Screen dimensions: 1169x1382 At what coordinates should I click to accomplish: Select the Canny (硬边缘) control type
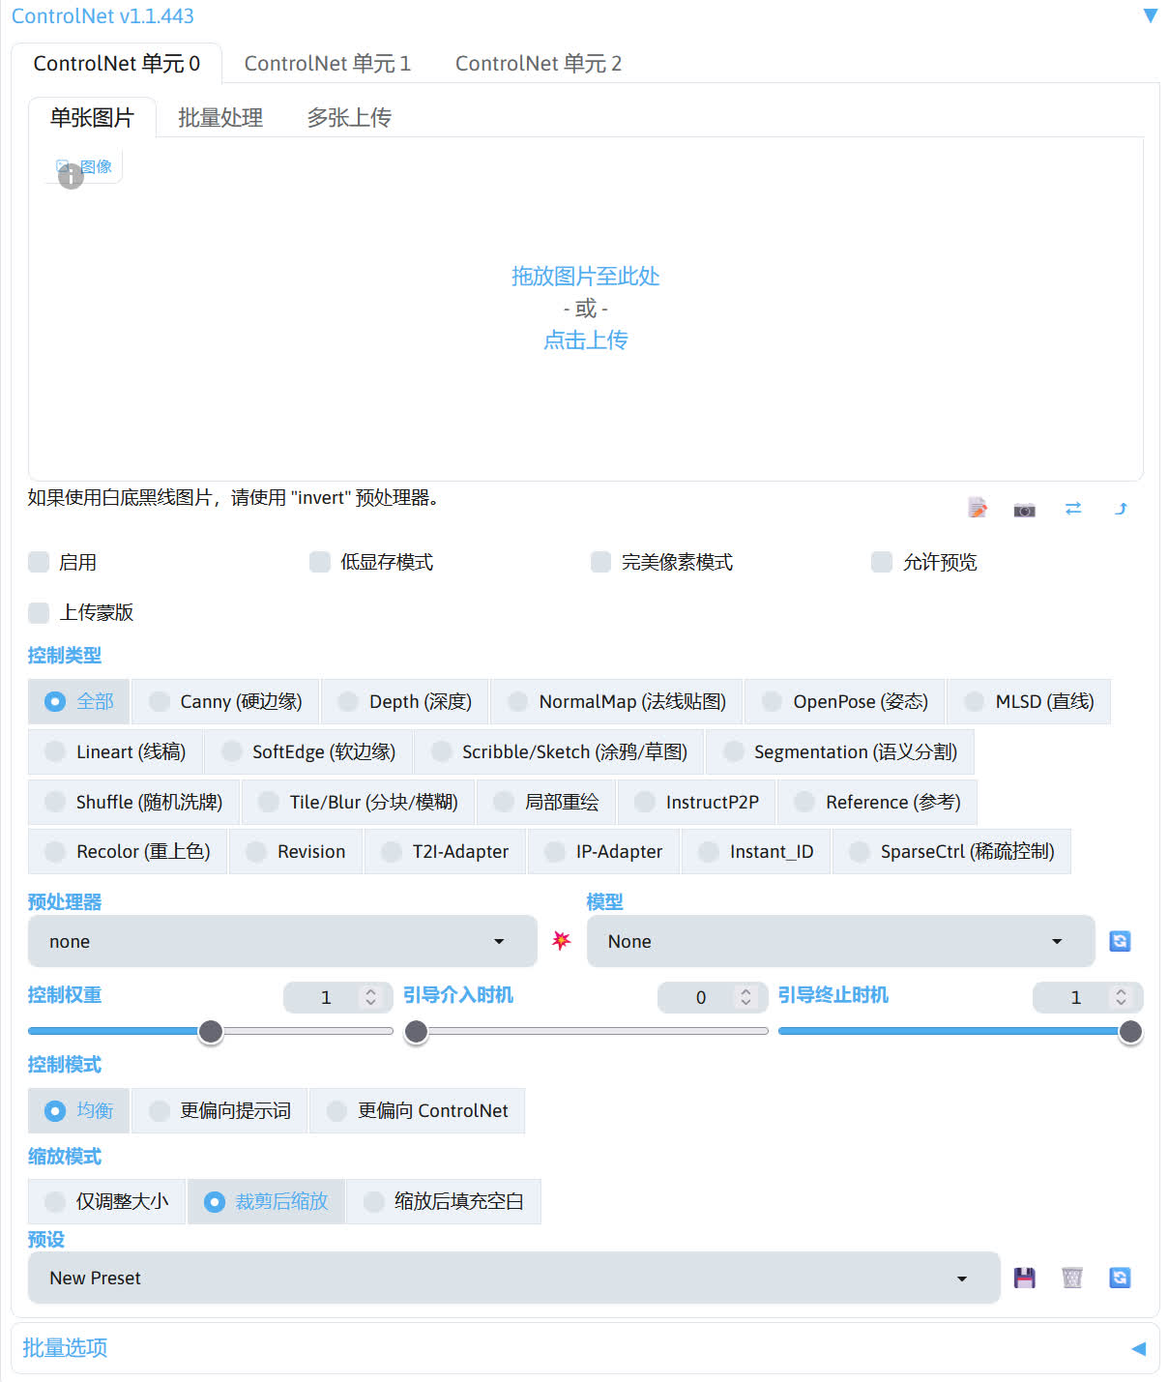click(x=224, y=701)
